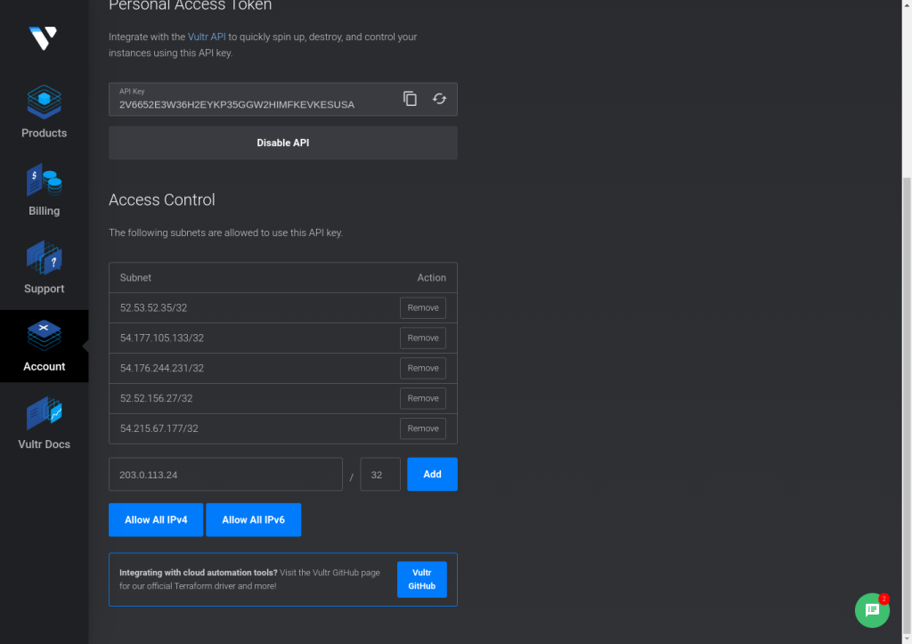
Task: Regenerate the API key
Action: (x=440, y=99)
